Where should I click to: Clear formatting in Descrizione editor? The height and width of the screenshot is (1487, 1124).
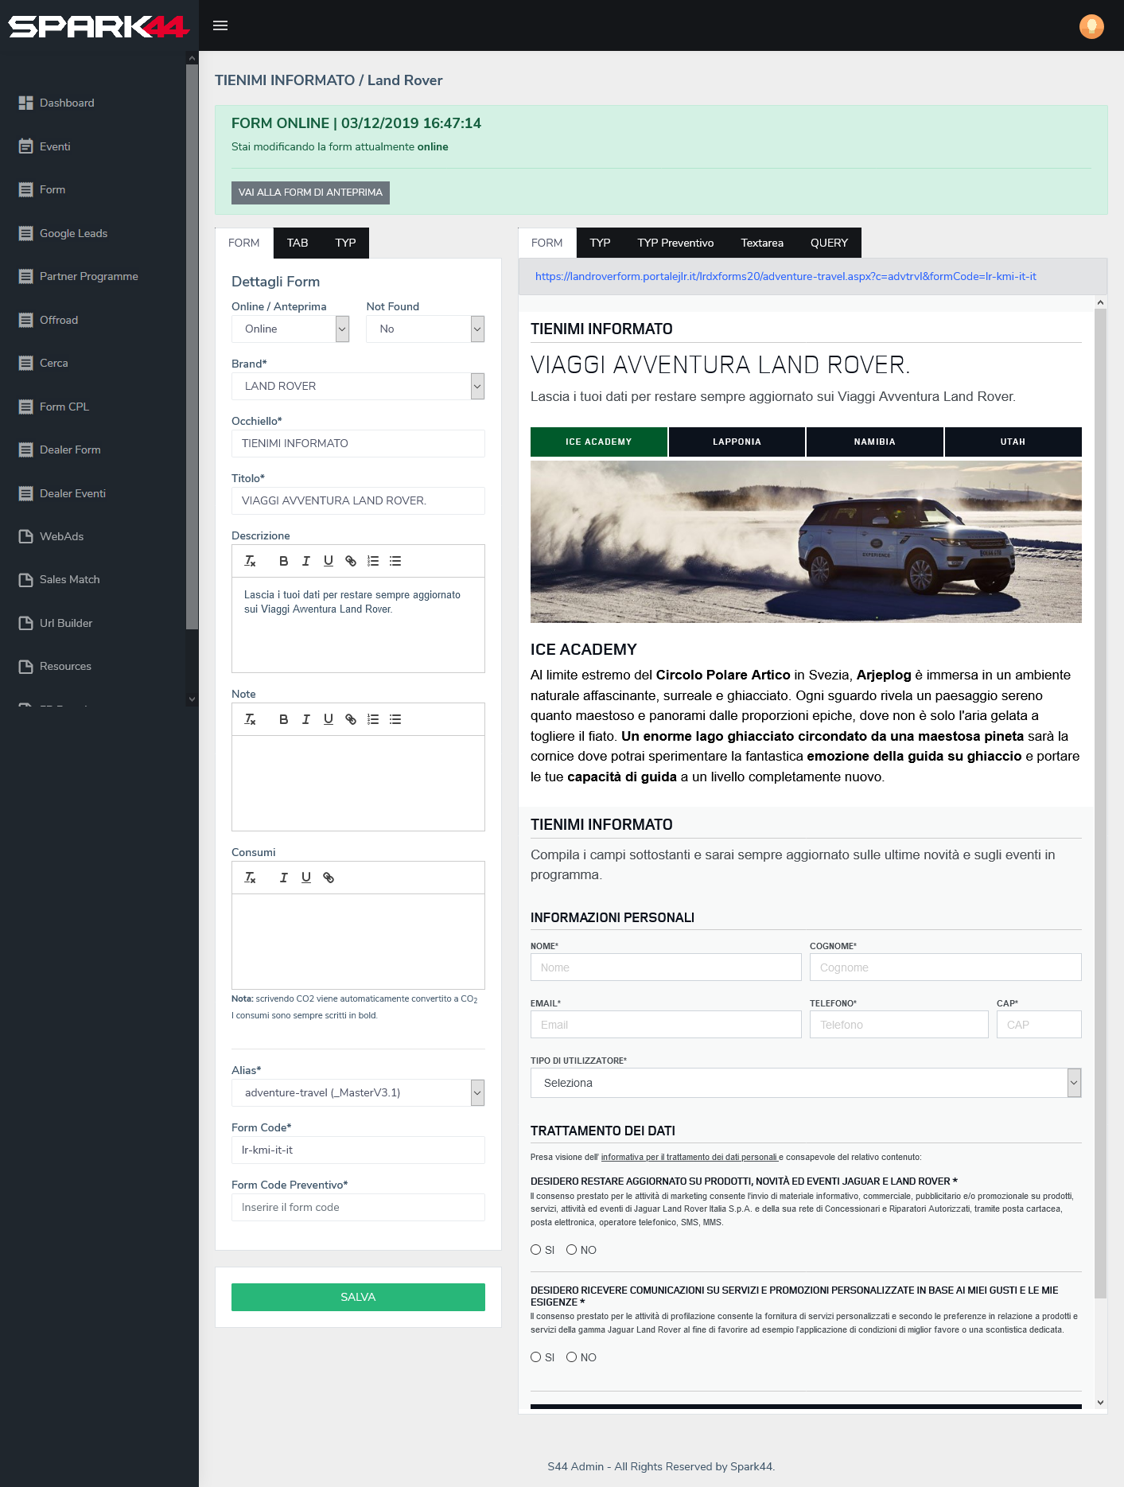250,561
